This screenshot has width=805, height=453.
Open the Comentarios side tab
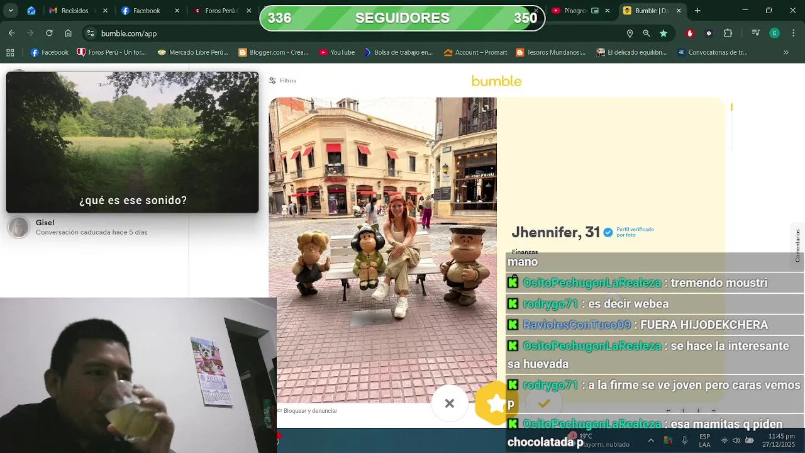797,245
